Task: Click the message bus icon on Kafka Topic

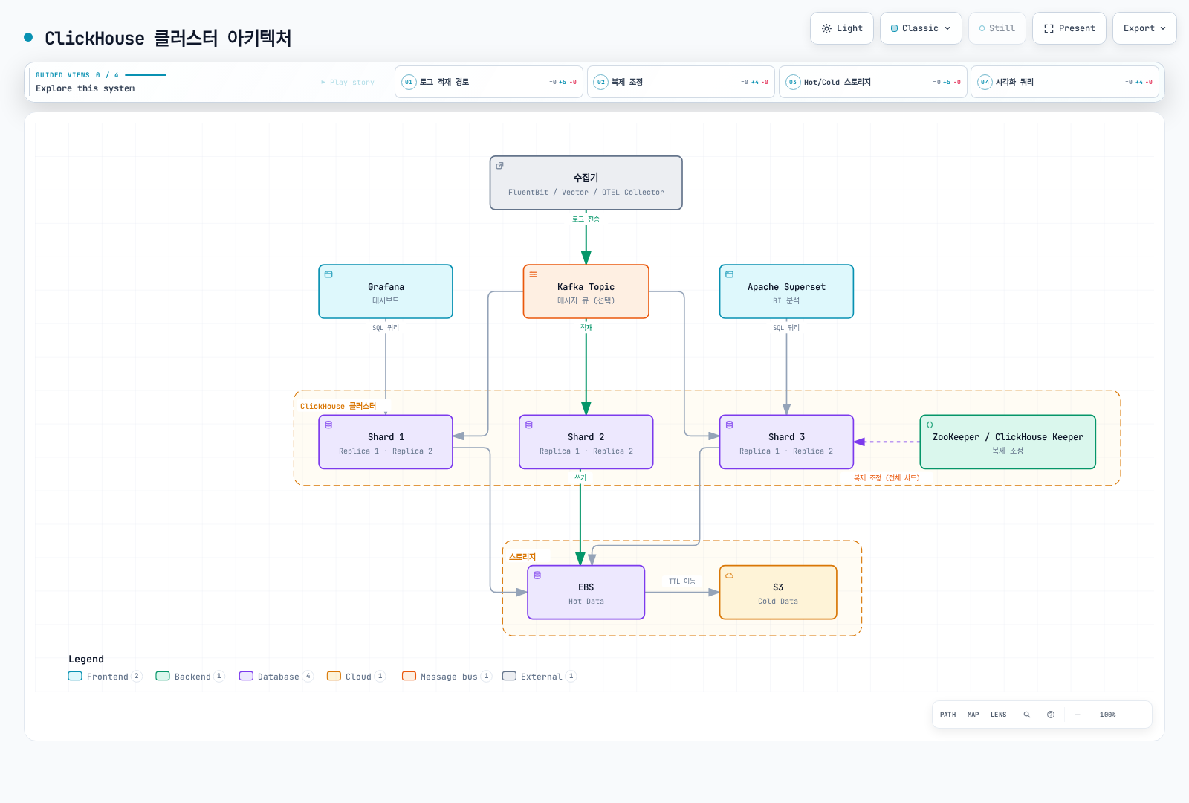Action: click(533, 274)
